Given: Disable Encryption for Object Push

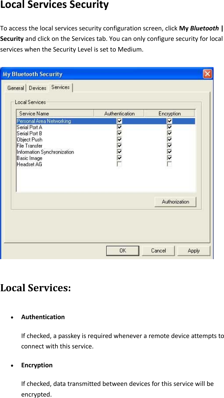Looking at the screenshot, I should tap(169, 140).
